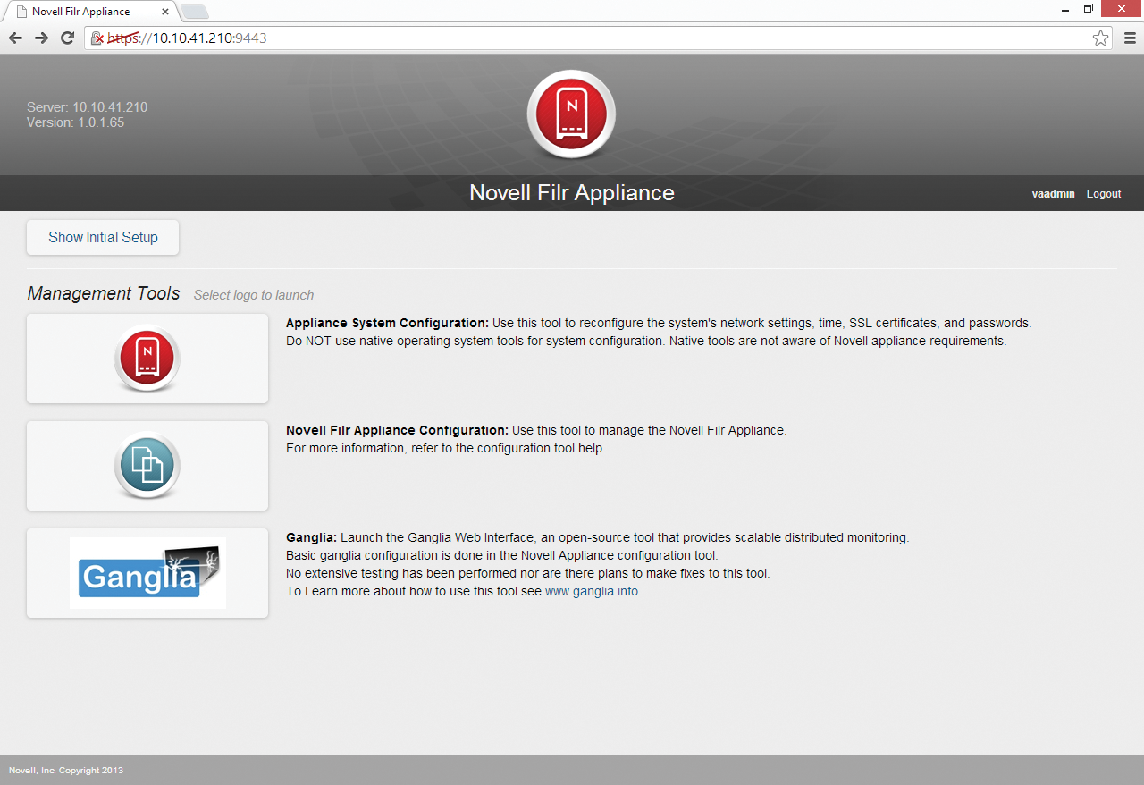This screenshot has height=785, width=1144.
Task: Restore down the browser window
Action: [x=1089, y=9]
